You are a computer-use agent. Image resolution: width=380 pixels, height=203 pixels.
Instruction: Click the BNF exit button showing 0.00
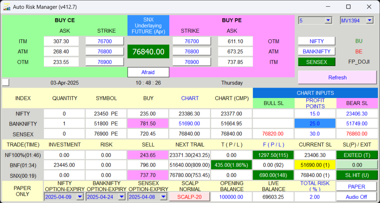(357, 165)
